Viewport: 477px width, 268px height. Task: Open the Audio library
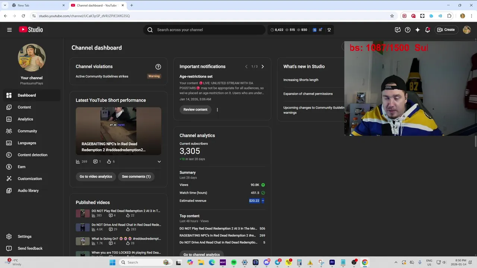click(32, 191)
